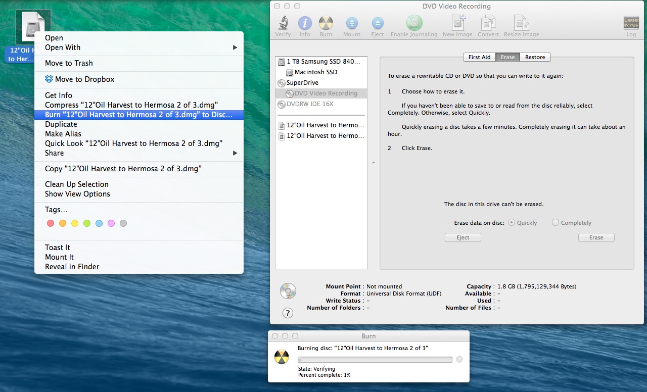The height and width of the screenshot is (392, 647).
Task: Choose Completely for erase data option
Action: (555, 222)
